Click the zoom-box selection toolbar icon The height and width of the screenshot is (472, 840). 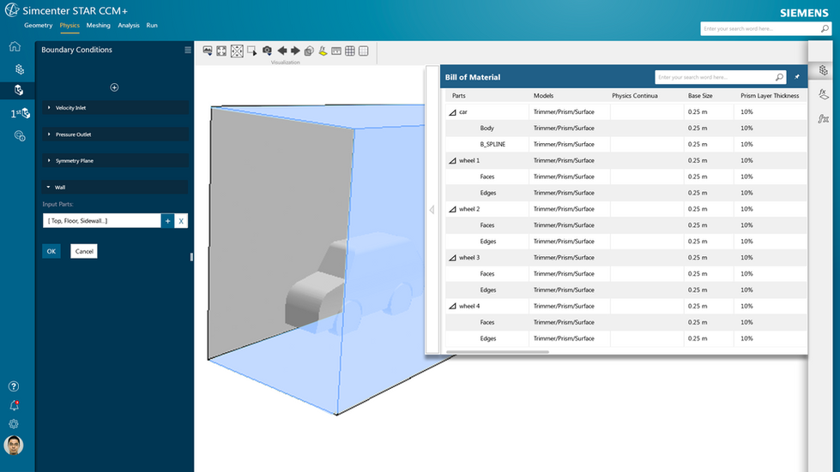coord(251,51)
